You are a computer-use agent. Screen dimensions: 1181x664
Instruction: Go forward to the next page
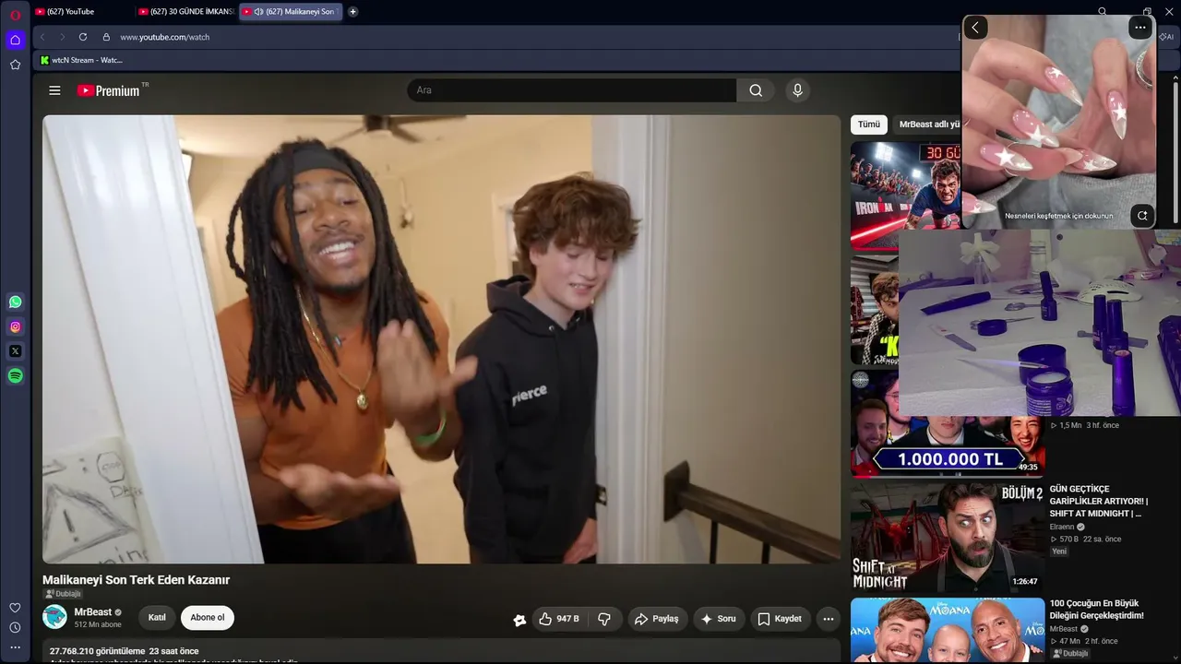(63, 37)
